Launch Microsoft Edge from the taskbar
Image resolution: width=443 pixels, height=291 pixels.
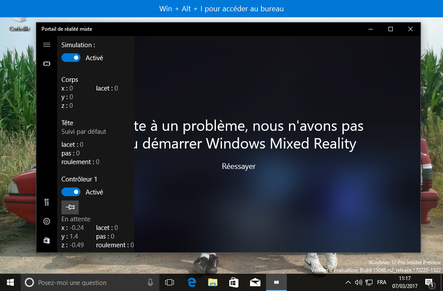click(192, 282)
